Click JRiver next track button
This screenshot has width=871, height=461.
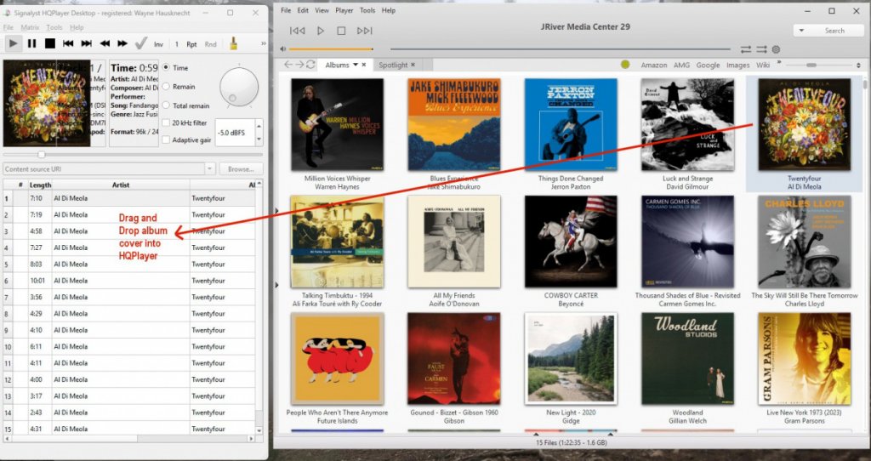click(x=364, y=31)
